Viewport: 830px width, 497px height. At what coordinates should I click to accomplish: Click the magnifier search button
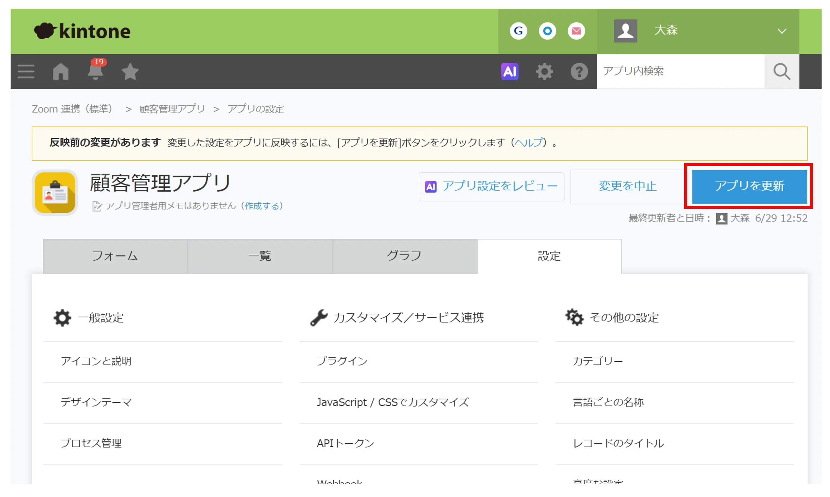click(x=782, y=71)
